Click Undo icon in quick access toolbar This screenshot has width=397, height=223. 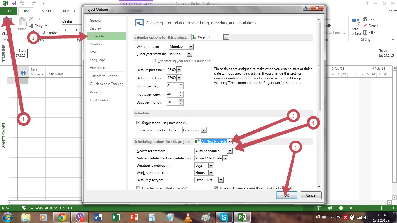click(22, 3)
